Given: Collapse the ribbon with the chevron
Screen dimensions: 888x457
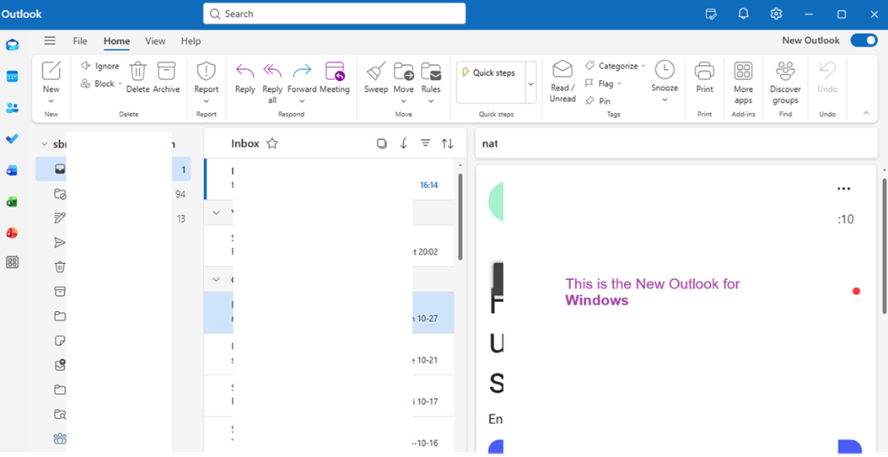Looking at the screenshot, I should 866,113.
